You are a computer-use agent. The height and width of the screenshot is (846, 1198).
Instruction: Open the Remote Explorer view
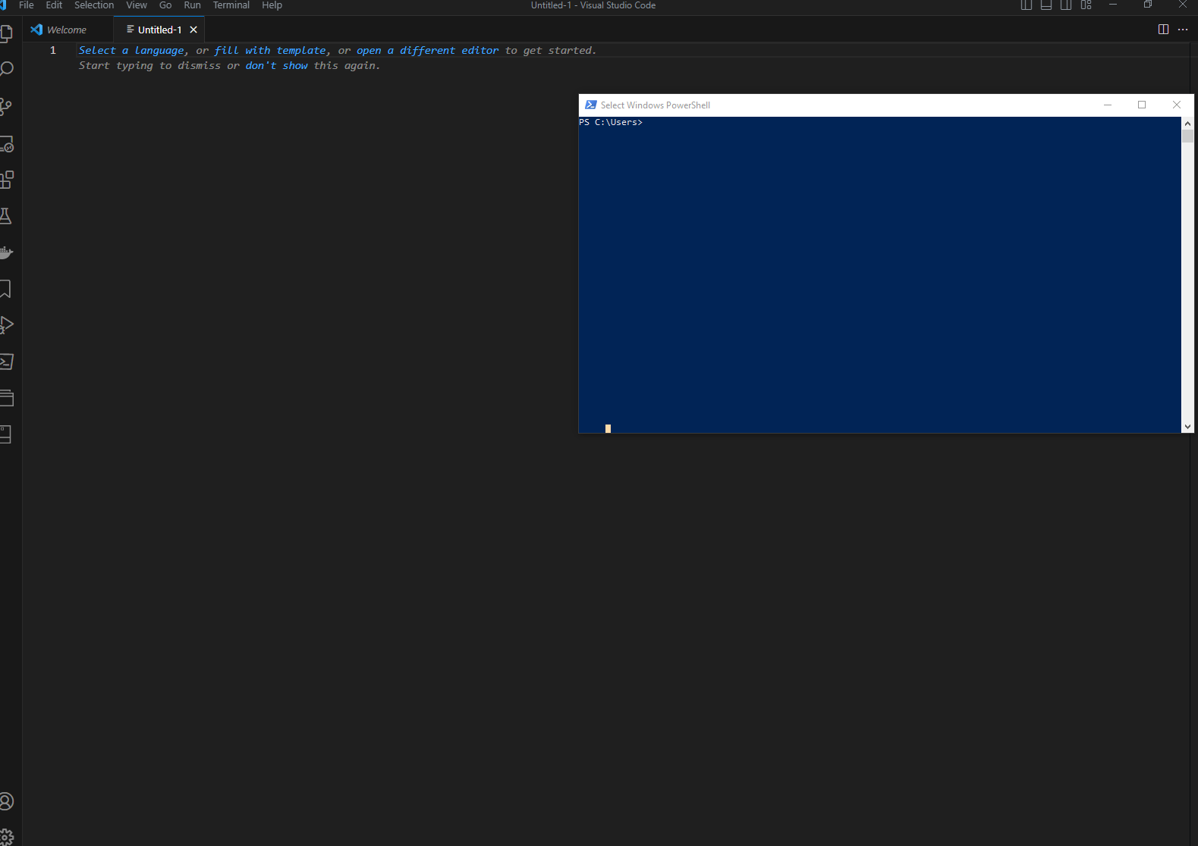tap(6, 143)
